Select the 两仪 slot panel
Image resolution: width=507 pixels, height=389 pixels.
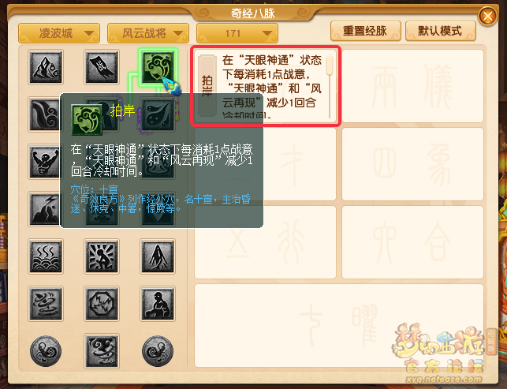tap(412, 86)
